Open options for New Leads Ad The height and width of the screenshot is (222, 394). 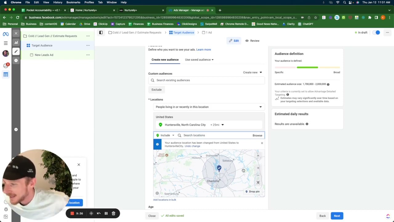click(x=88, y=55)
